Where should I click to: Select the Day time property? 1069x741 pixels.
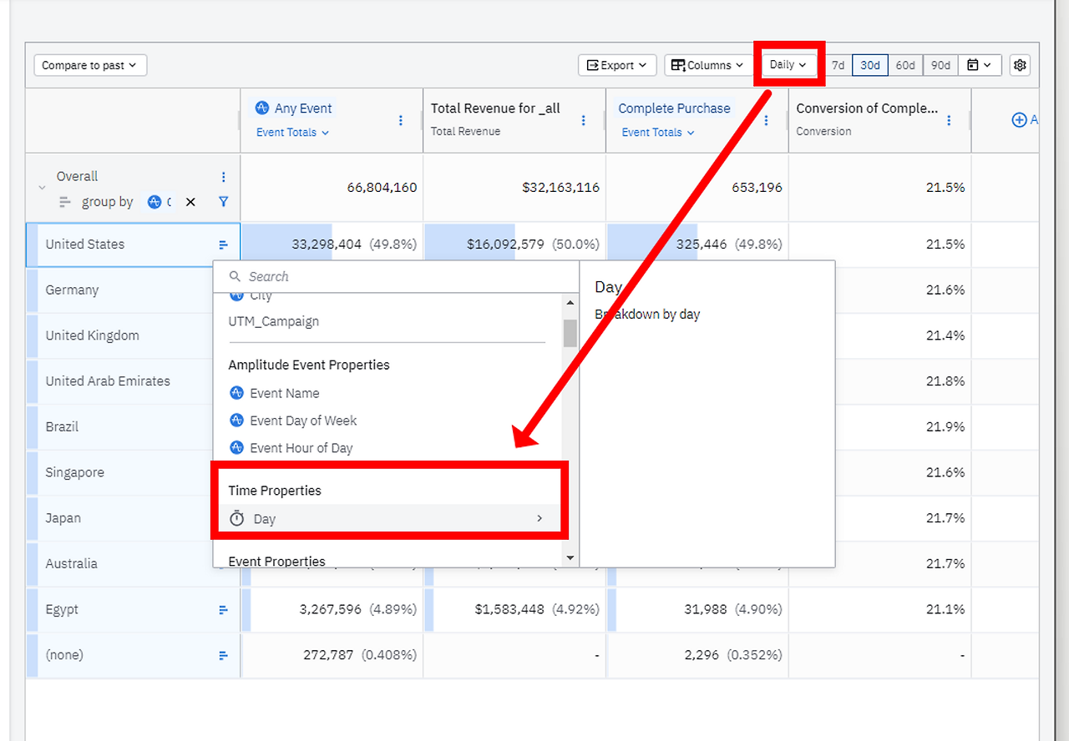[x=388, y=519]
